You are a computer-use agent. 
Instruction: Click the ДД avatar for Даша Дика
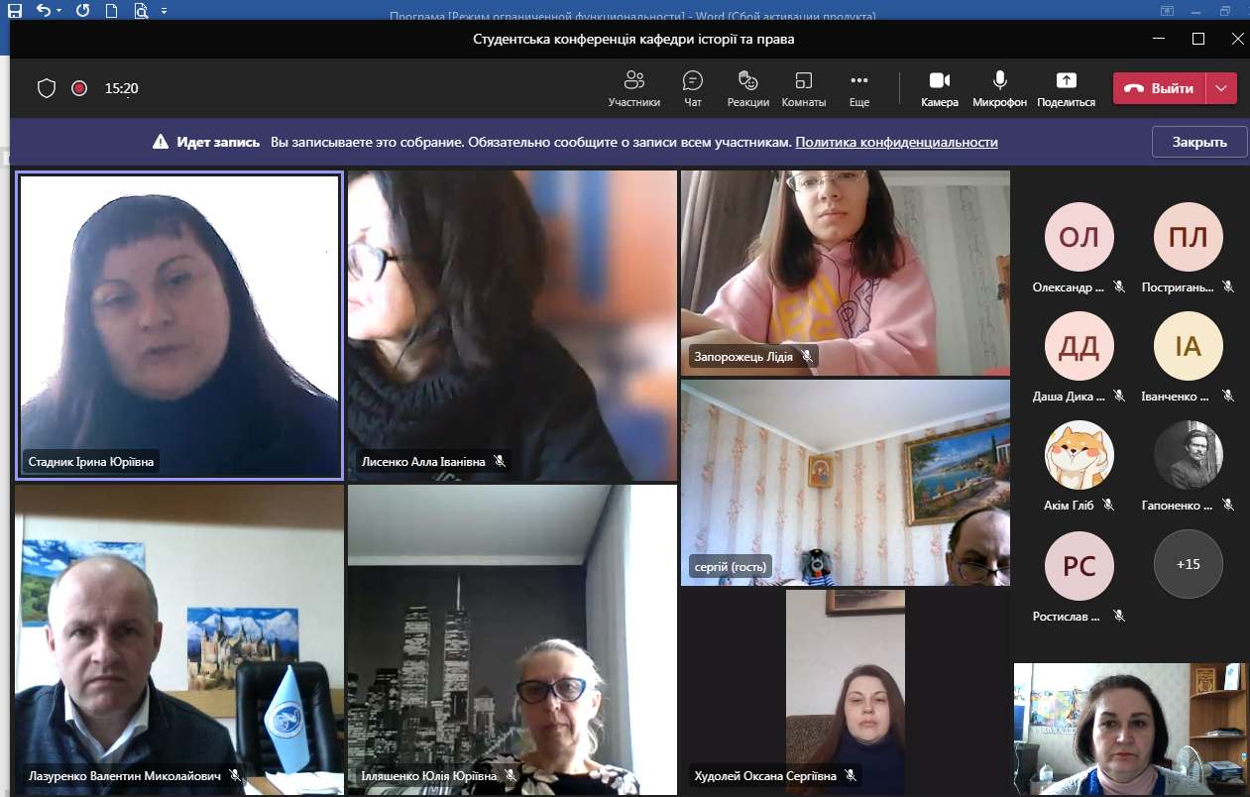click(x=1080, y=346)
